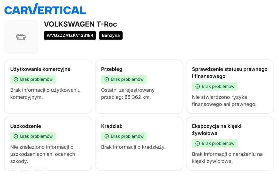
Task: Click Brak problemów badge in Kradzież card
Action: pos(124,136)
